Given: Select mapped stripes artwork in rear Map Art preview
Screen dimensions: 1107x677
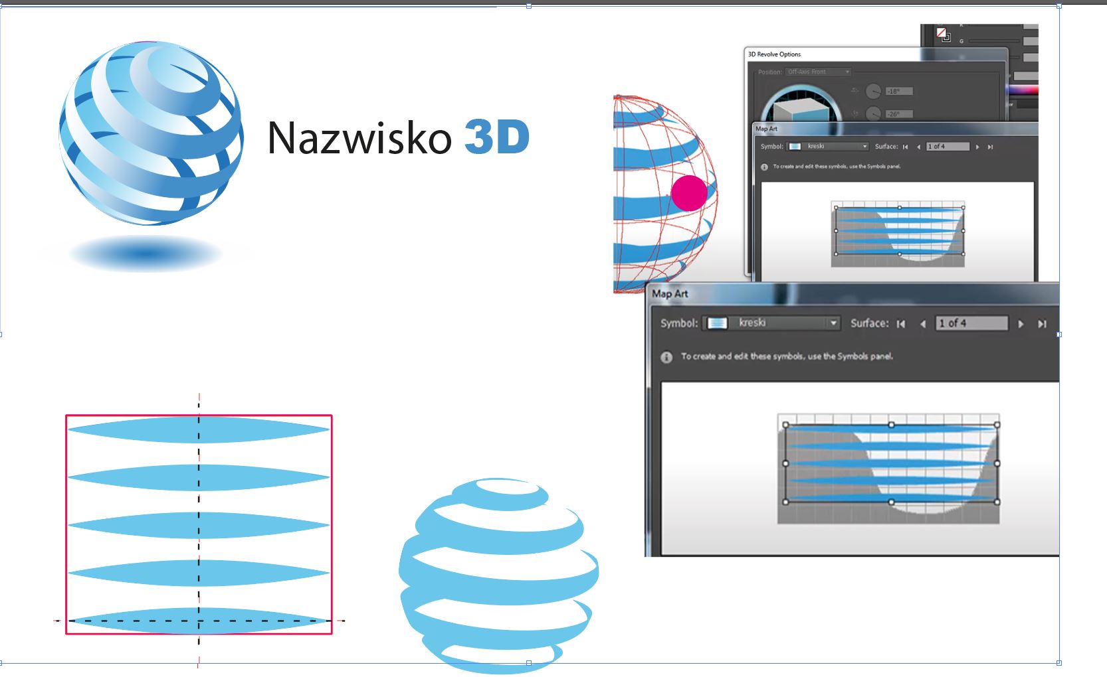Looking at the screenshot, I should [899, 231].
